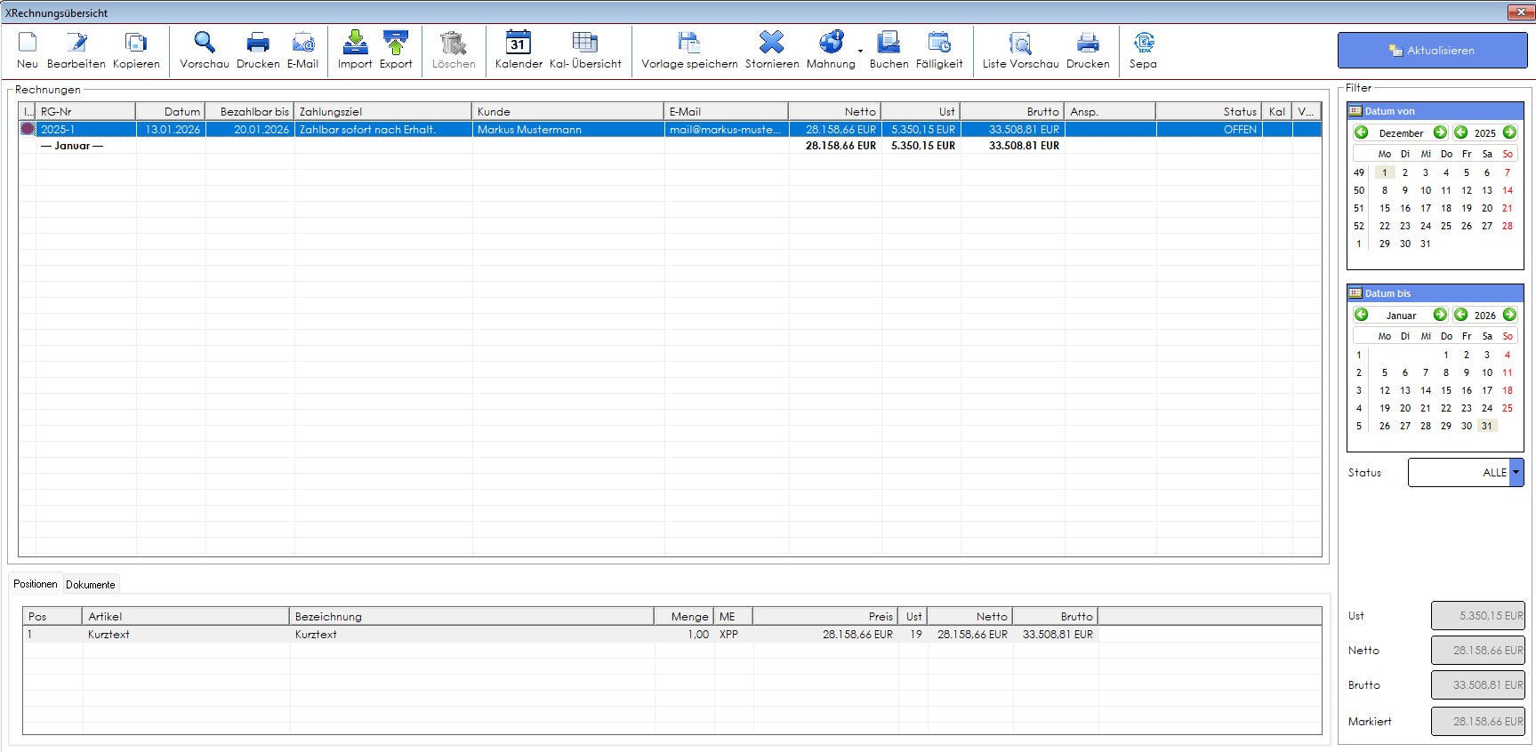
Task: Click the Import icon
Action: (x=355, y=43)
